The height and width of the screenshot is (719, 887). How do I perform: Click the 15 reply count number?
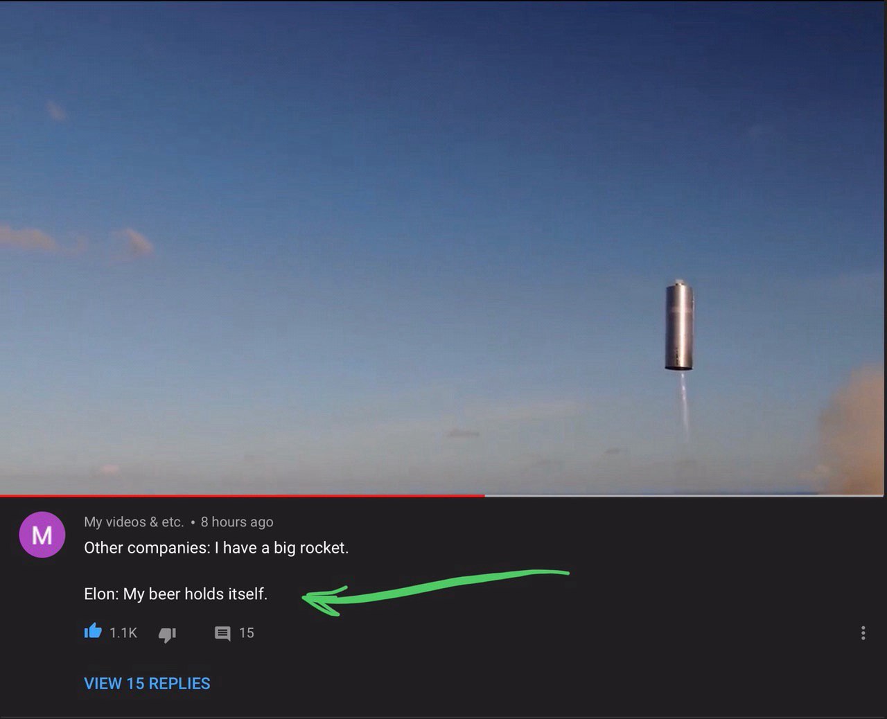(247, 633)
